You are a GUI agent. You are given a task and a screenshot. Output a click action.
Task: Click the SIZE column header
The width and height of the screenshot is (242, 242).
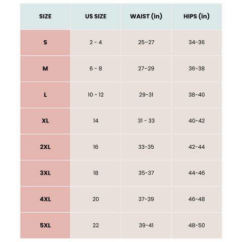pyautogui.click(x=45, y=17)
